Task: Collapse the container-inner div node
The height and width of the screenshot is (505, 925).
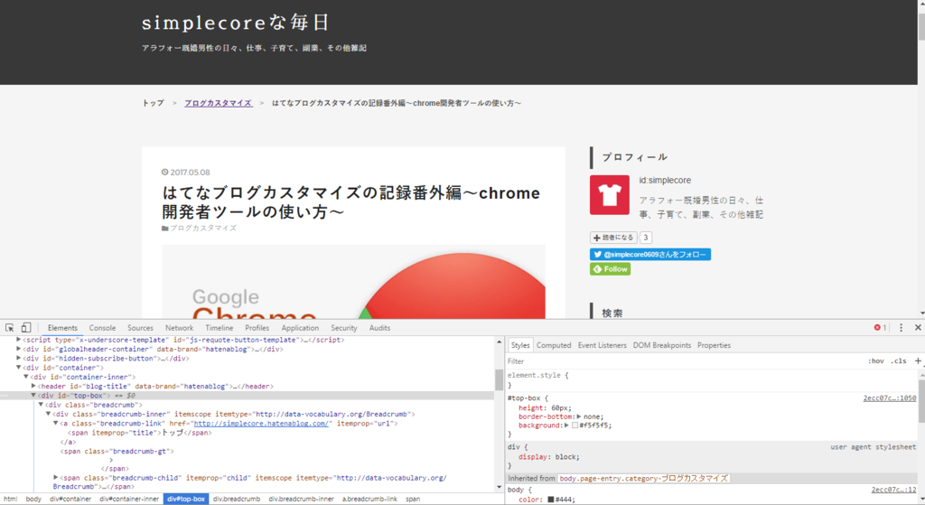Action: 26,377
